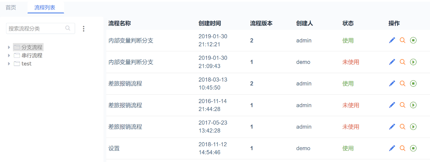The image size is (430, 162).
Task: Switch to the 首页 tab
Action: tap(11, 7)
